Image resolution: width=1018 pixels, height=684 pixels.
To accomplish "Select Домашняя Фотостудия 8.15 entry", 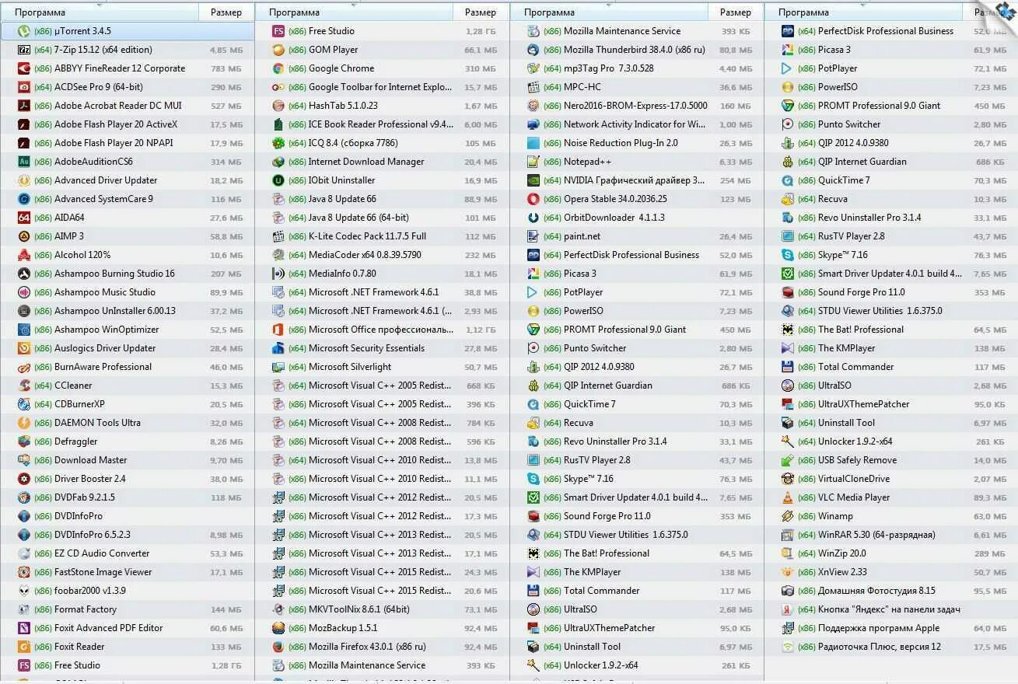I will (891, 591).
